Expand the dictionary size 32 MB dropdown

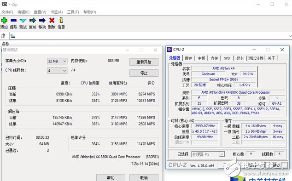[57, 61]
